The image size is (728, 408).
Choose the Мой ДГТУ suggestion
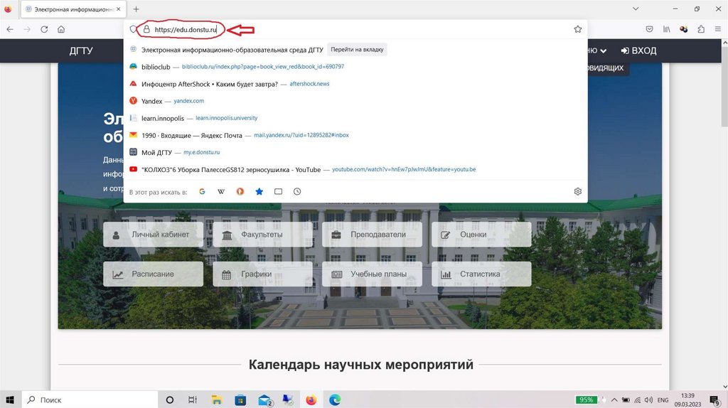pyautogui.click(x=157, y=152)
